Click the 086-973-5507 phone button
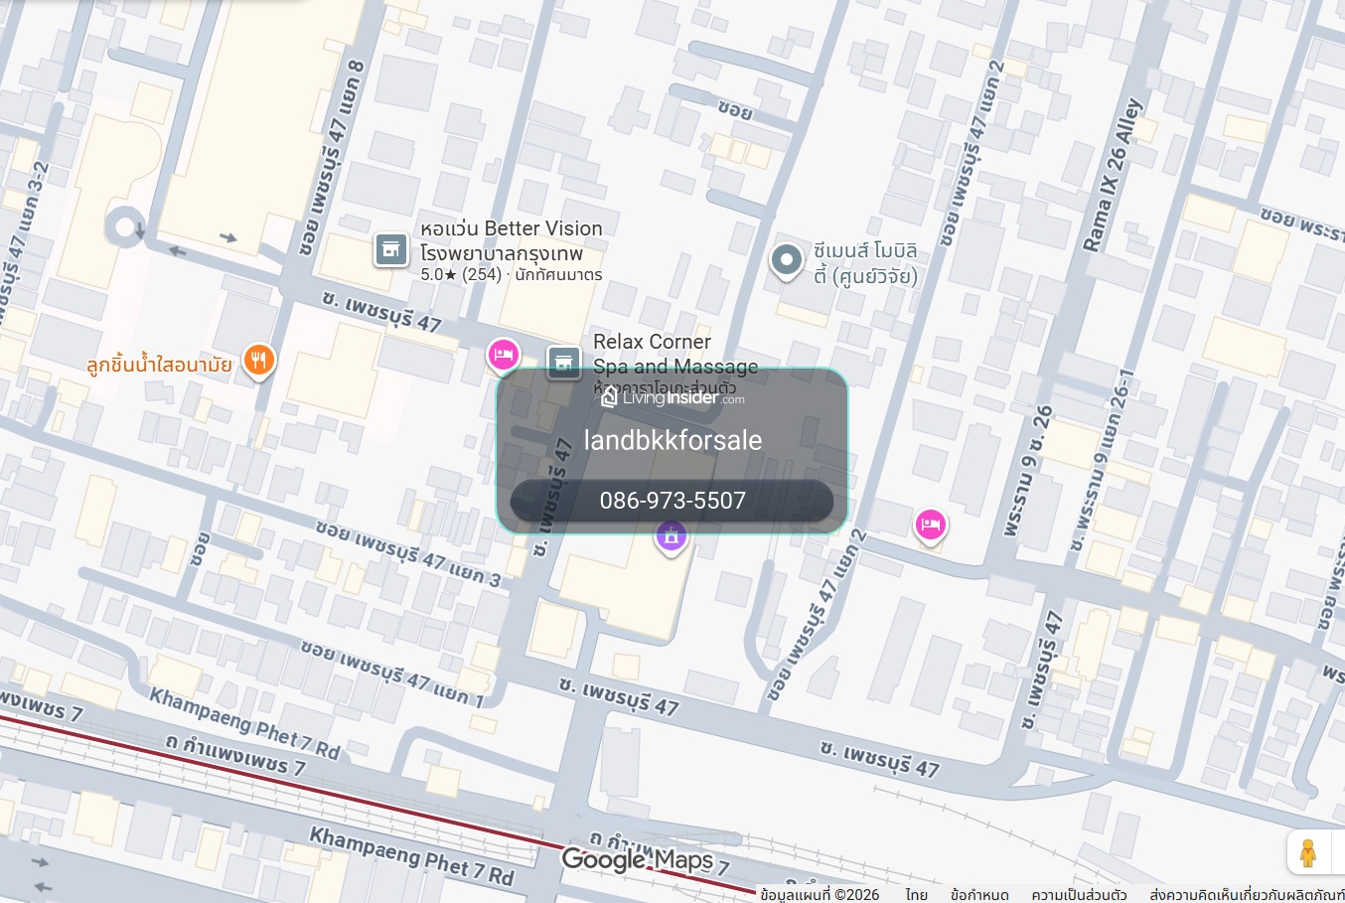This screenshot has width=1345, height=903. (x=672, y=501)
